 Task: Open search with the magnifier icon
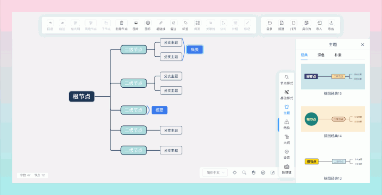[x=244, y=173]
